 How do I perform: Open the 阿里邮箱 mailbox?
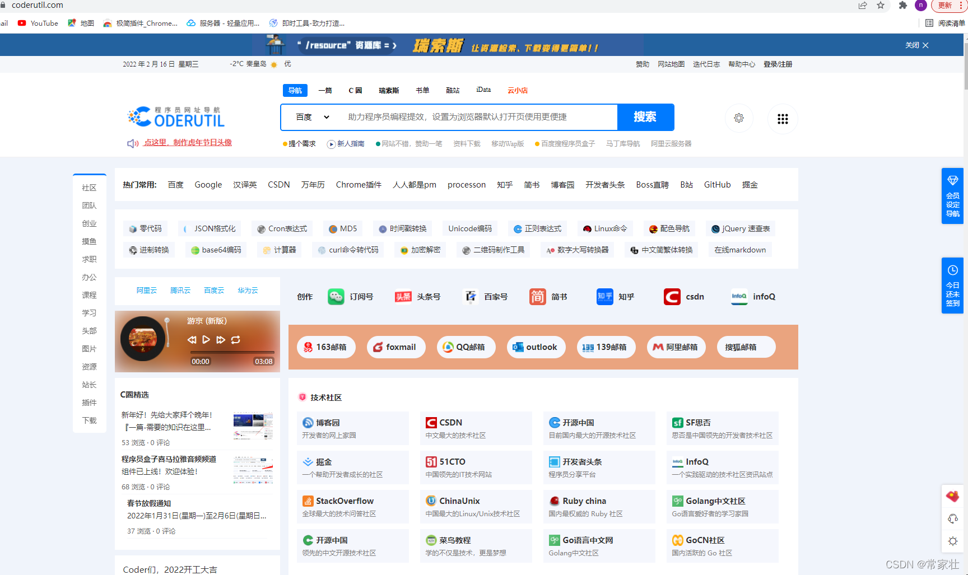pos(676,347)
